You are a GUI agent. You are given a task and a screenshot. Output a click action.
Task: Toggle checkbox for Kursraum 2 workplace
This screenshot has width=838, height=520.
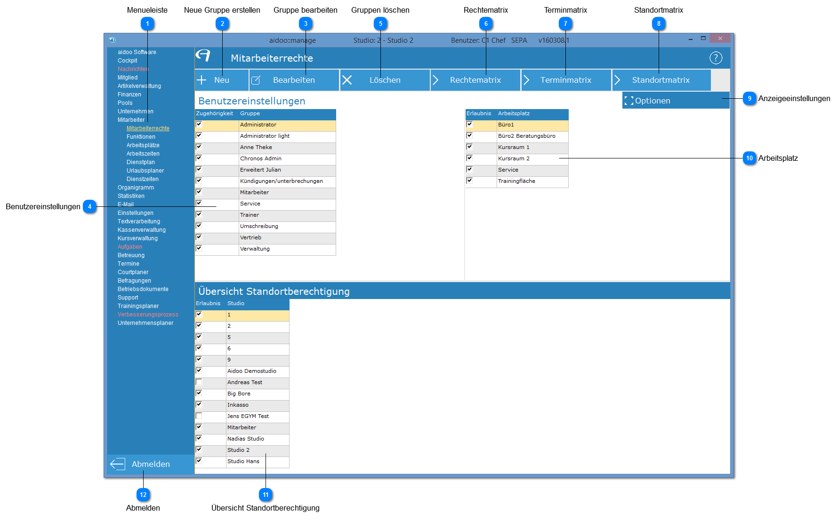pyautogui.click(x=469, y=158)
